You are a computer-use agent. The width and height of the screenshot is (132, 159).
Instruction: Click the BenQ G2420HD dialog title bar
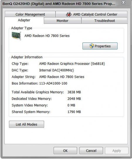click(59, 4)
